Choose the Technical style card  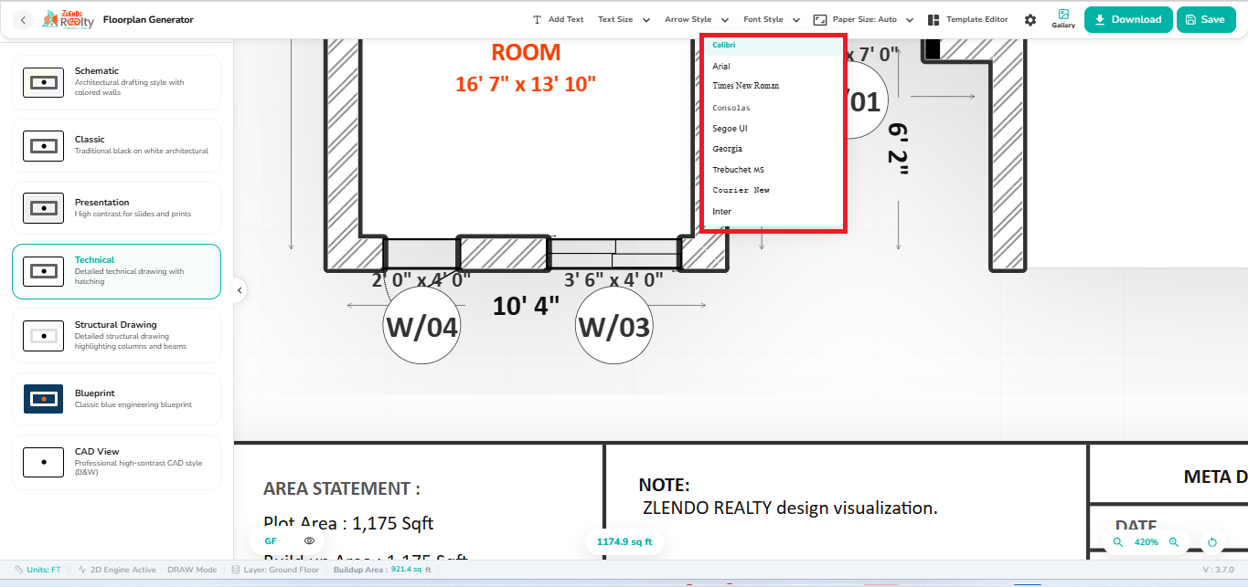pos(116,271)
